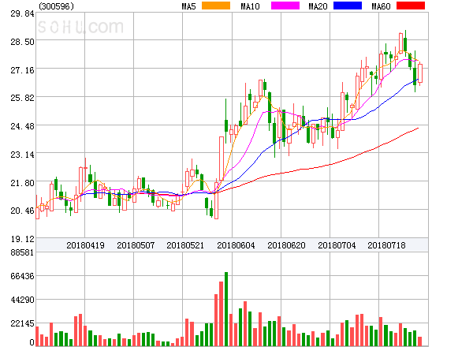Click the 66436 volume axis label
This screenshot has width=473, height=347.
pos(22,276)
